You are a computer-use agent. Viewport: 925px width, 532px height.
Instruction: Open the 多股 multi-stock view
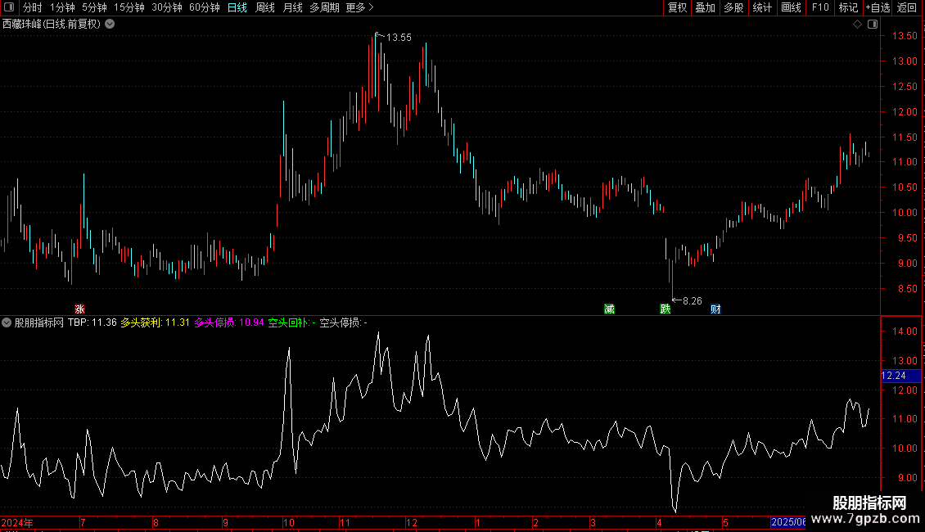733,7
